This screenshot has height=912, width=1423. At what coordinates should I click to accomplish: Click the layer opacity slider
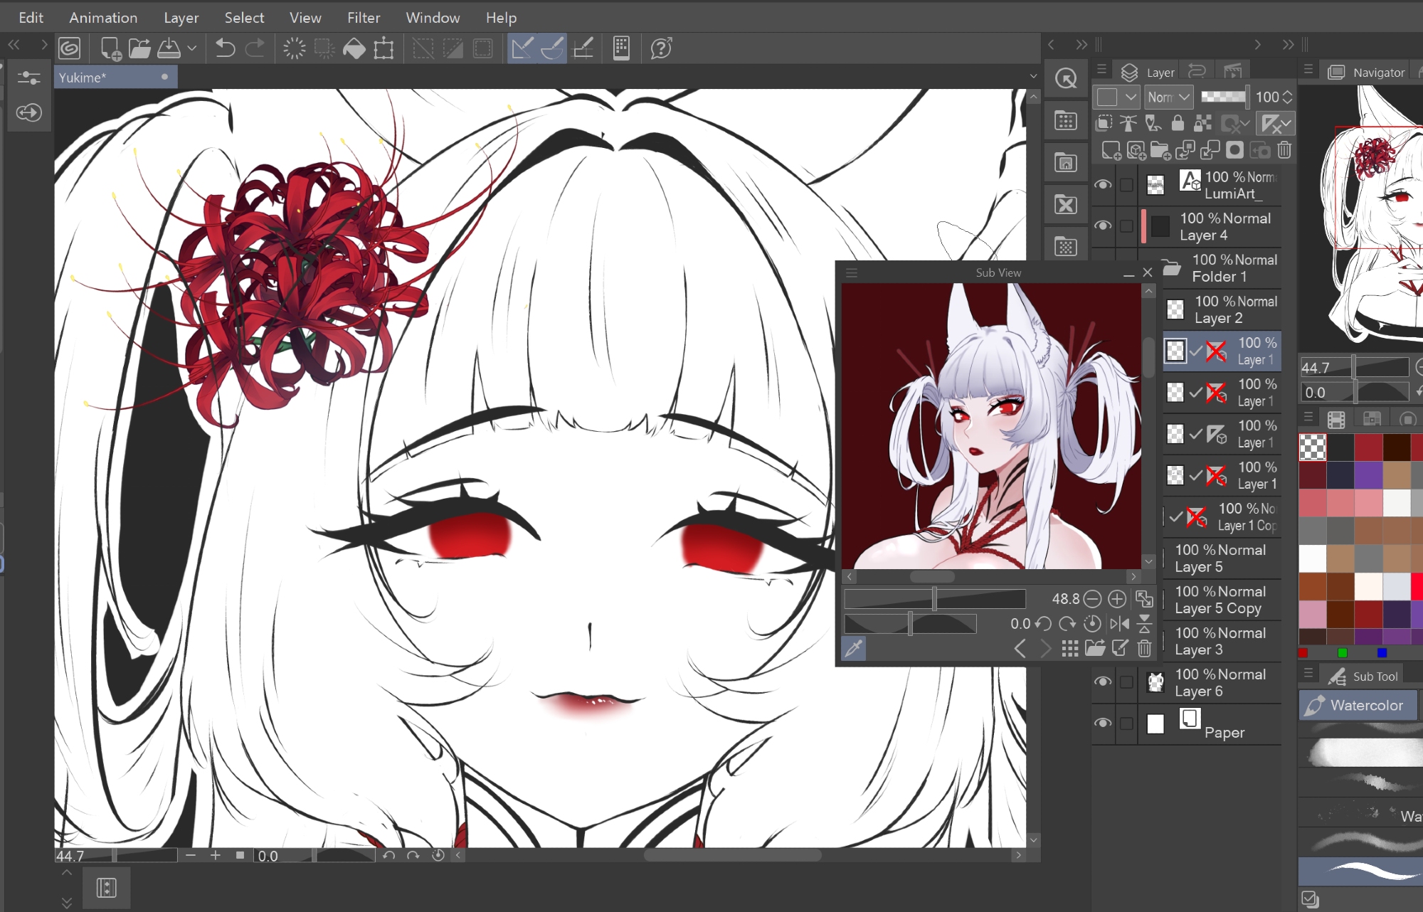tap(1224, 97)
